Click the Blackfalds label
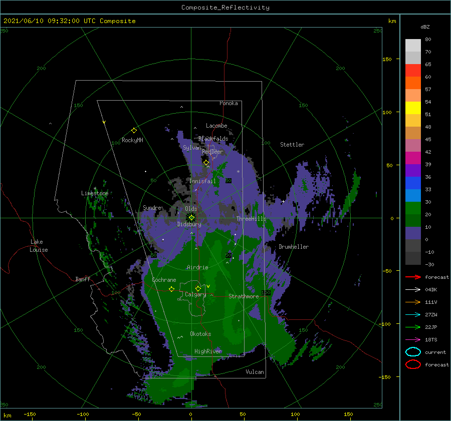451x421 pixels. point(213,139)
